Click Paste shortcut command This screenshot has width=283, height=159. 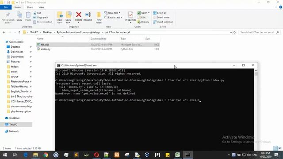point(43,22)
